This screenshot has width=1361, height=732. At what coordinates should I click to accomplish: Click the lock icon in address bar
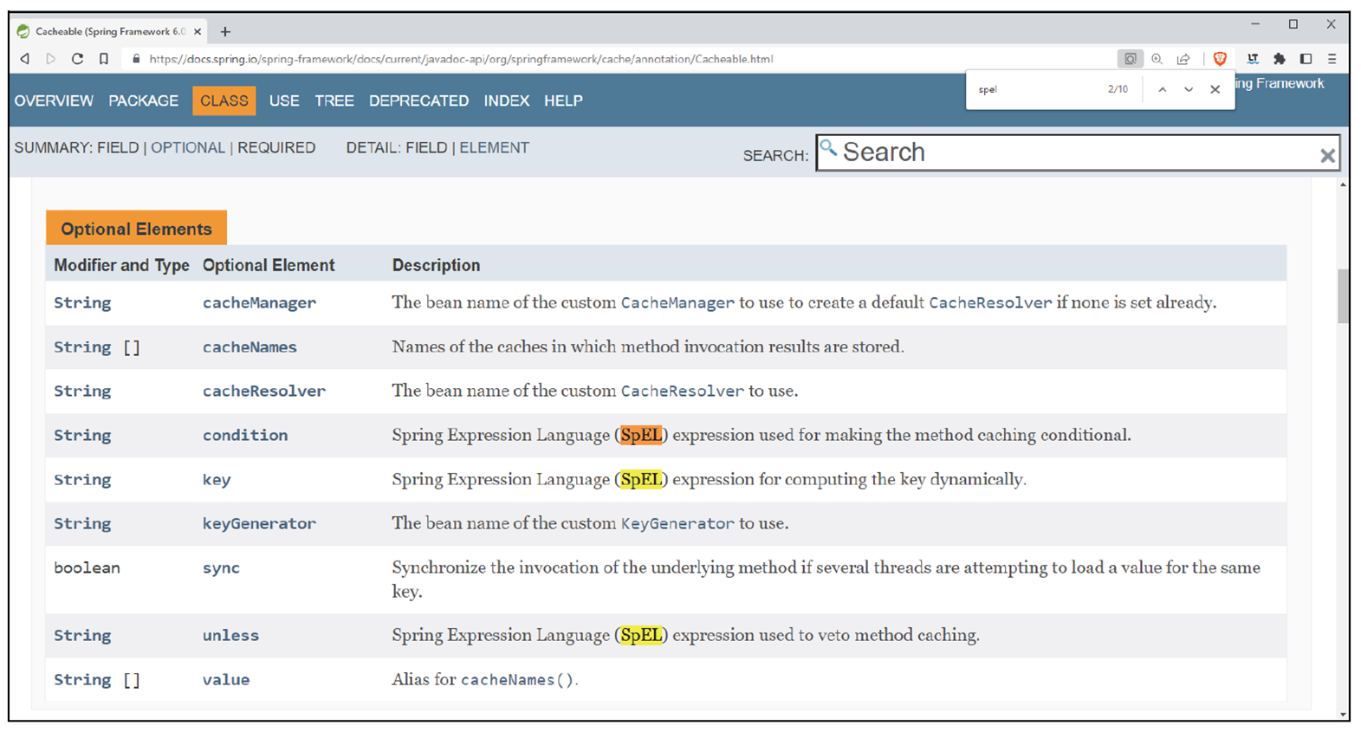(x=136, y=59)
